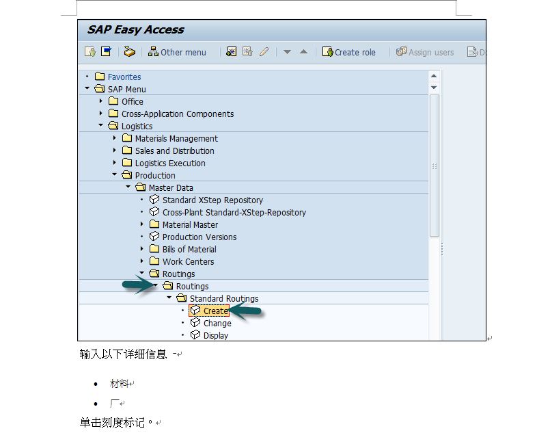Screen dimensions: 537x446
Task: Open Standard XStep Repository transaction
Action: point(206,200)
